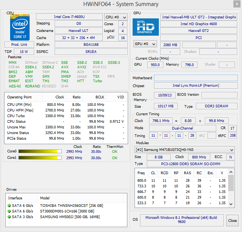Open the CPU #0 selector dropdown
Screen dimensions: 242x232
[116, 17]
